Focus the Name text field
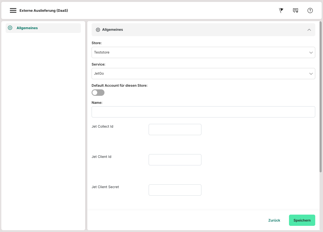 (x=203, y=112)
